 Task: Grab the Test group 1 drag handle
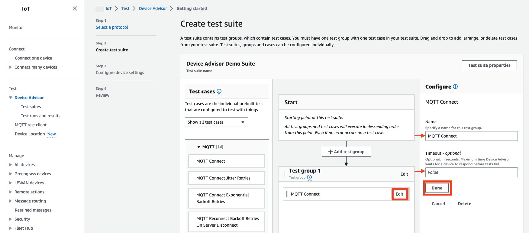coord(285,174)
